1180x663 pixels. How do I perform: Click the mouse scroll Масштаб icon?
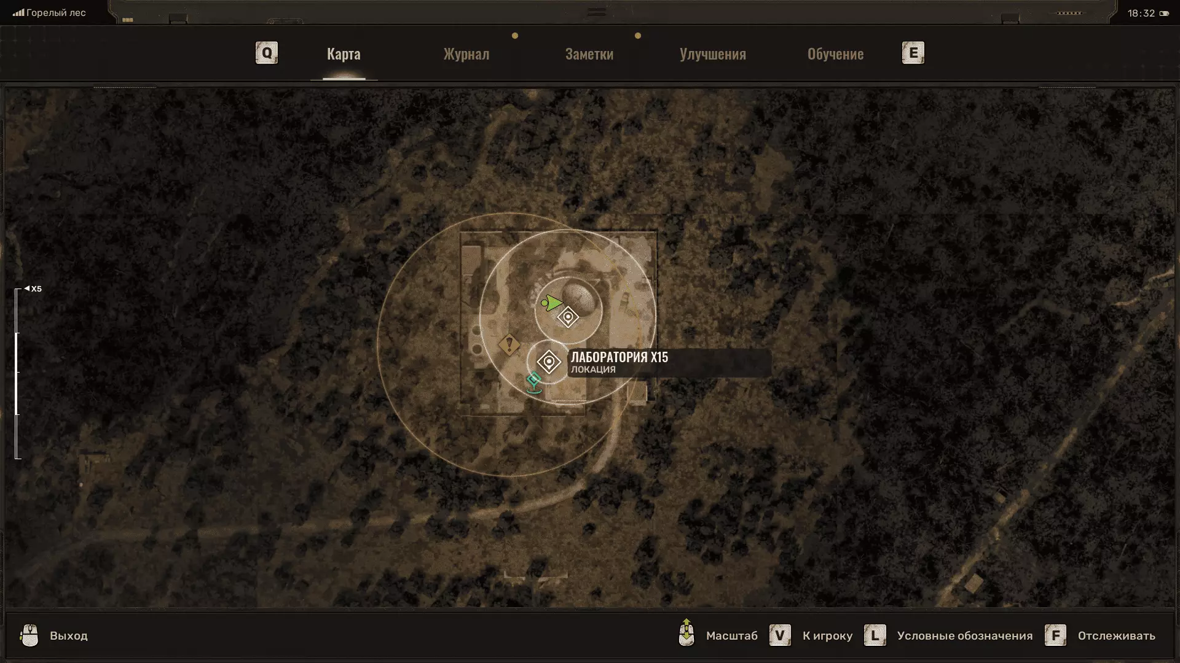[x=686, y=633]
